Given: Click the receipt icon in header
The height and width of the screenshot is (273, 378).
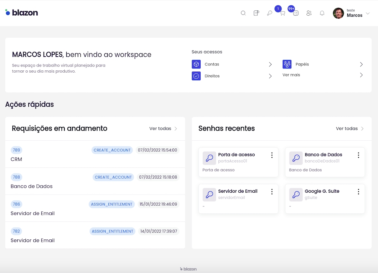Looking at the screenshot, I should click(x=256, y=13).
